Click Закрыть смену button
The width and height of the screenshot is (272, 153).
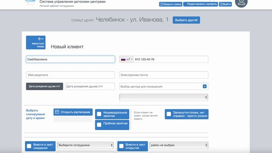171,4
